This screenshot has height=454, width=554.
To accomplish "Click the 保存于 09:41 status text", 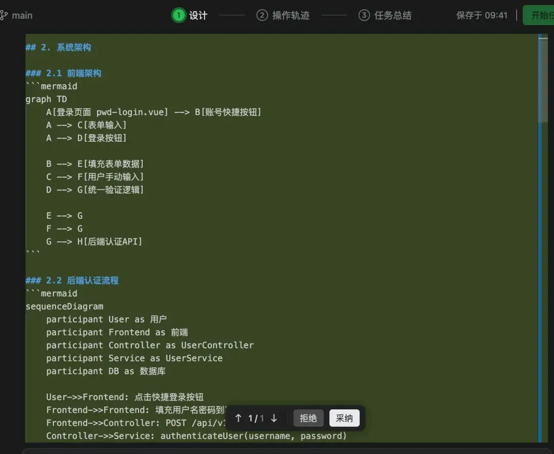I will point(482,15).
